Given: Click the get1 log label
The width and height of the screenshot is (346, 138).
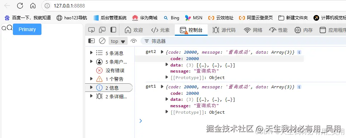Looking at the screenshot, I should coord(151,86).
